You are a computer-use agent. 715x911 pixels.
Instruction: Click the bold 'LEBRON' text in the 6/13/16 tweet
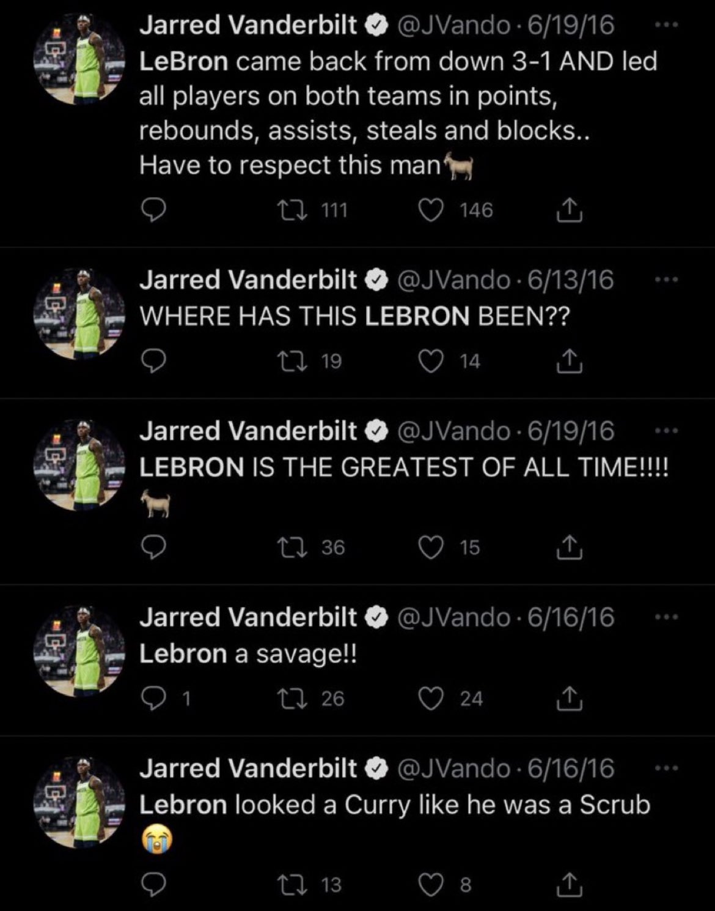click(417, 316)
